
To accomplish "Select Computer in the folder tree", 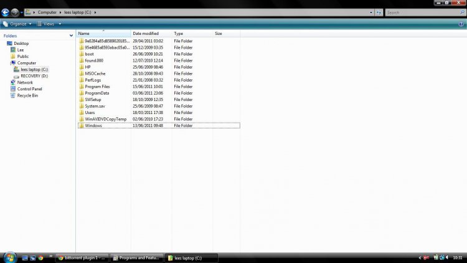I will click(x=27, y=63).
